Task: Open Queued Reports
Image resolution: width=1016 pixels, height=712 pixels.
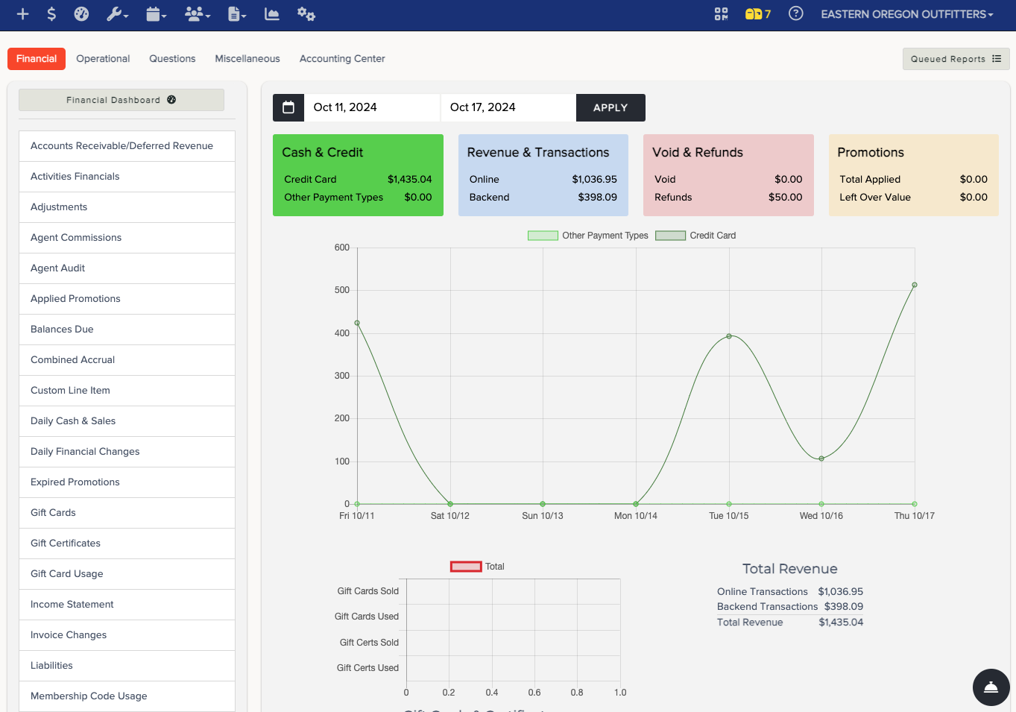Action: pos(956,59)
